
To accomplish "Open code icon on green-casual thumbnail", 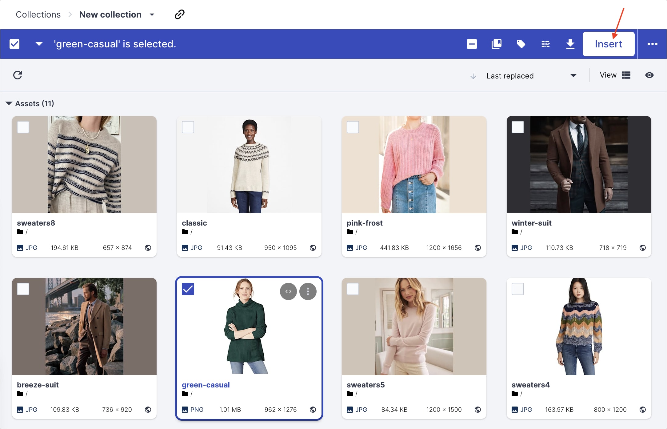I will (288, 291).
